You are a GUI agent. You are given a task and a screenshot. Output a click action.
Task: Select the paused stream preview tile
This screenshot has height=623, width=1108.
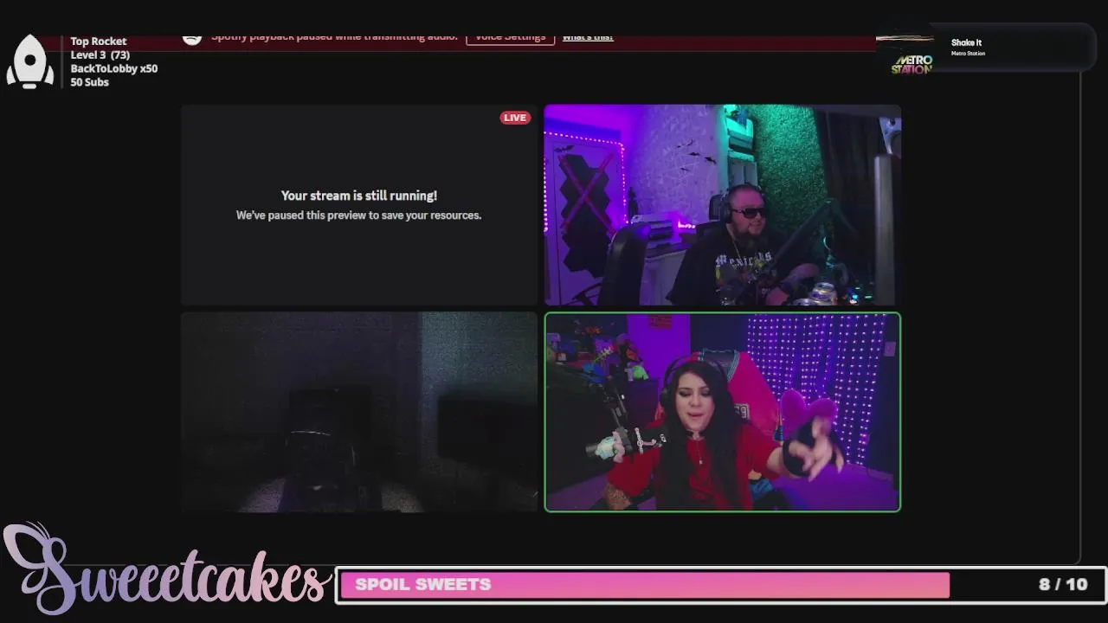(x=359, y=205)
